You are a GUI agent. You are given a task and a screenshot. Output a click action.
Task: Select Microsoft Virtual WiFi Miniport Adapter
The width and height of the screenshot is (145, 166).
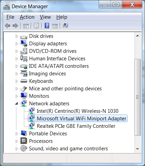click(x=82, y=119)
